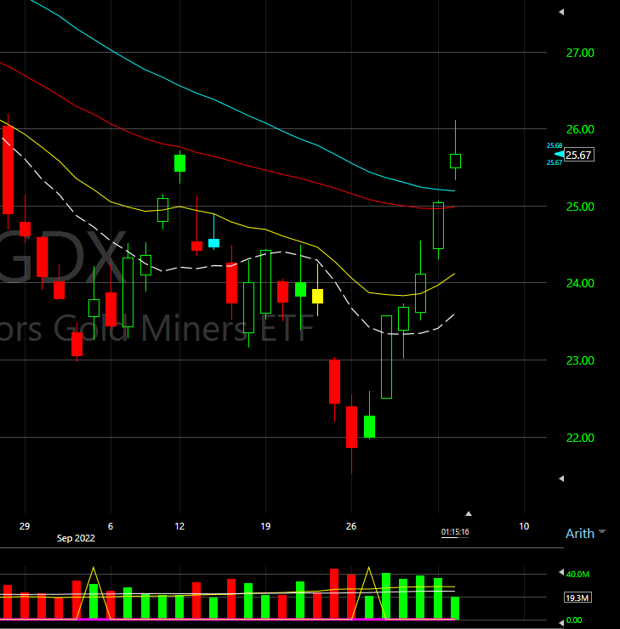Viewport: 620px width, 629px height.
Task: Click the arrow marker below the 22.00 price
Action: pyautogui.click(x=561, y=479)
